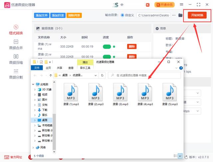Expand the 文档 tree node
213x162 pixels.
(x=35, y=105)
